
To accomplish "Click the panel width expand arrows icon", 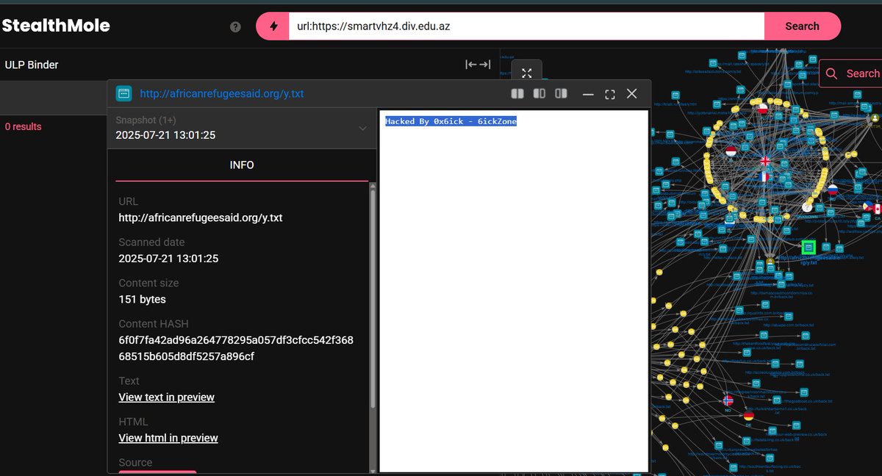I will point(478,65).
